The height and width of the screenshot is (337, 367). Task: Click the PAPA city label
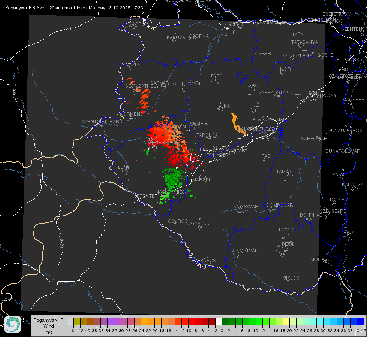point(217,75)
